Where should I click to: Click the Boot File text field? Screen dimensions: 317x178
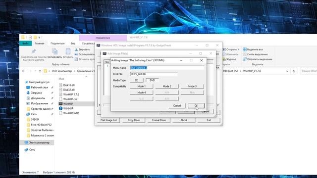[x=154, y=74]
